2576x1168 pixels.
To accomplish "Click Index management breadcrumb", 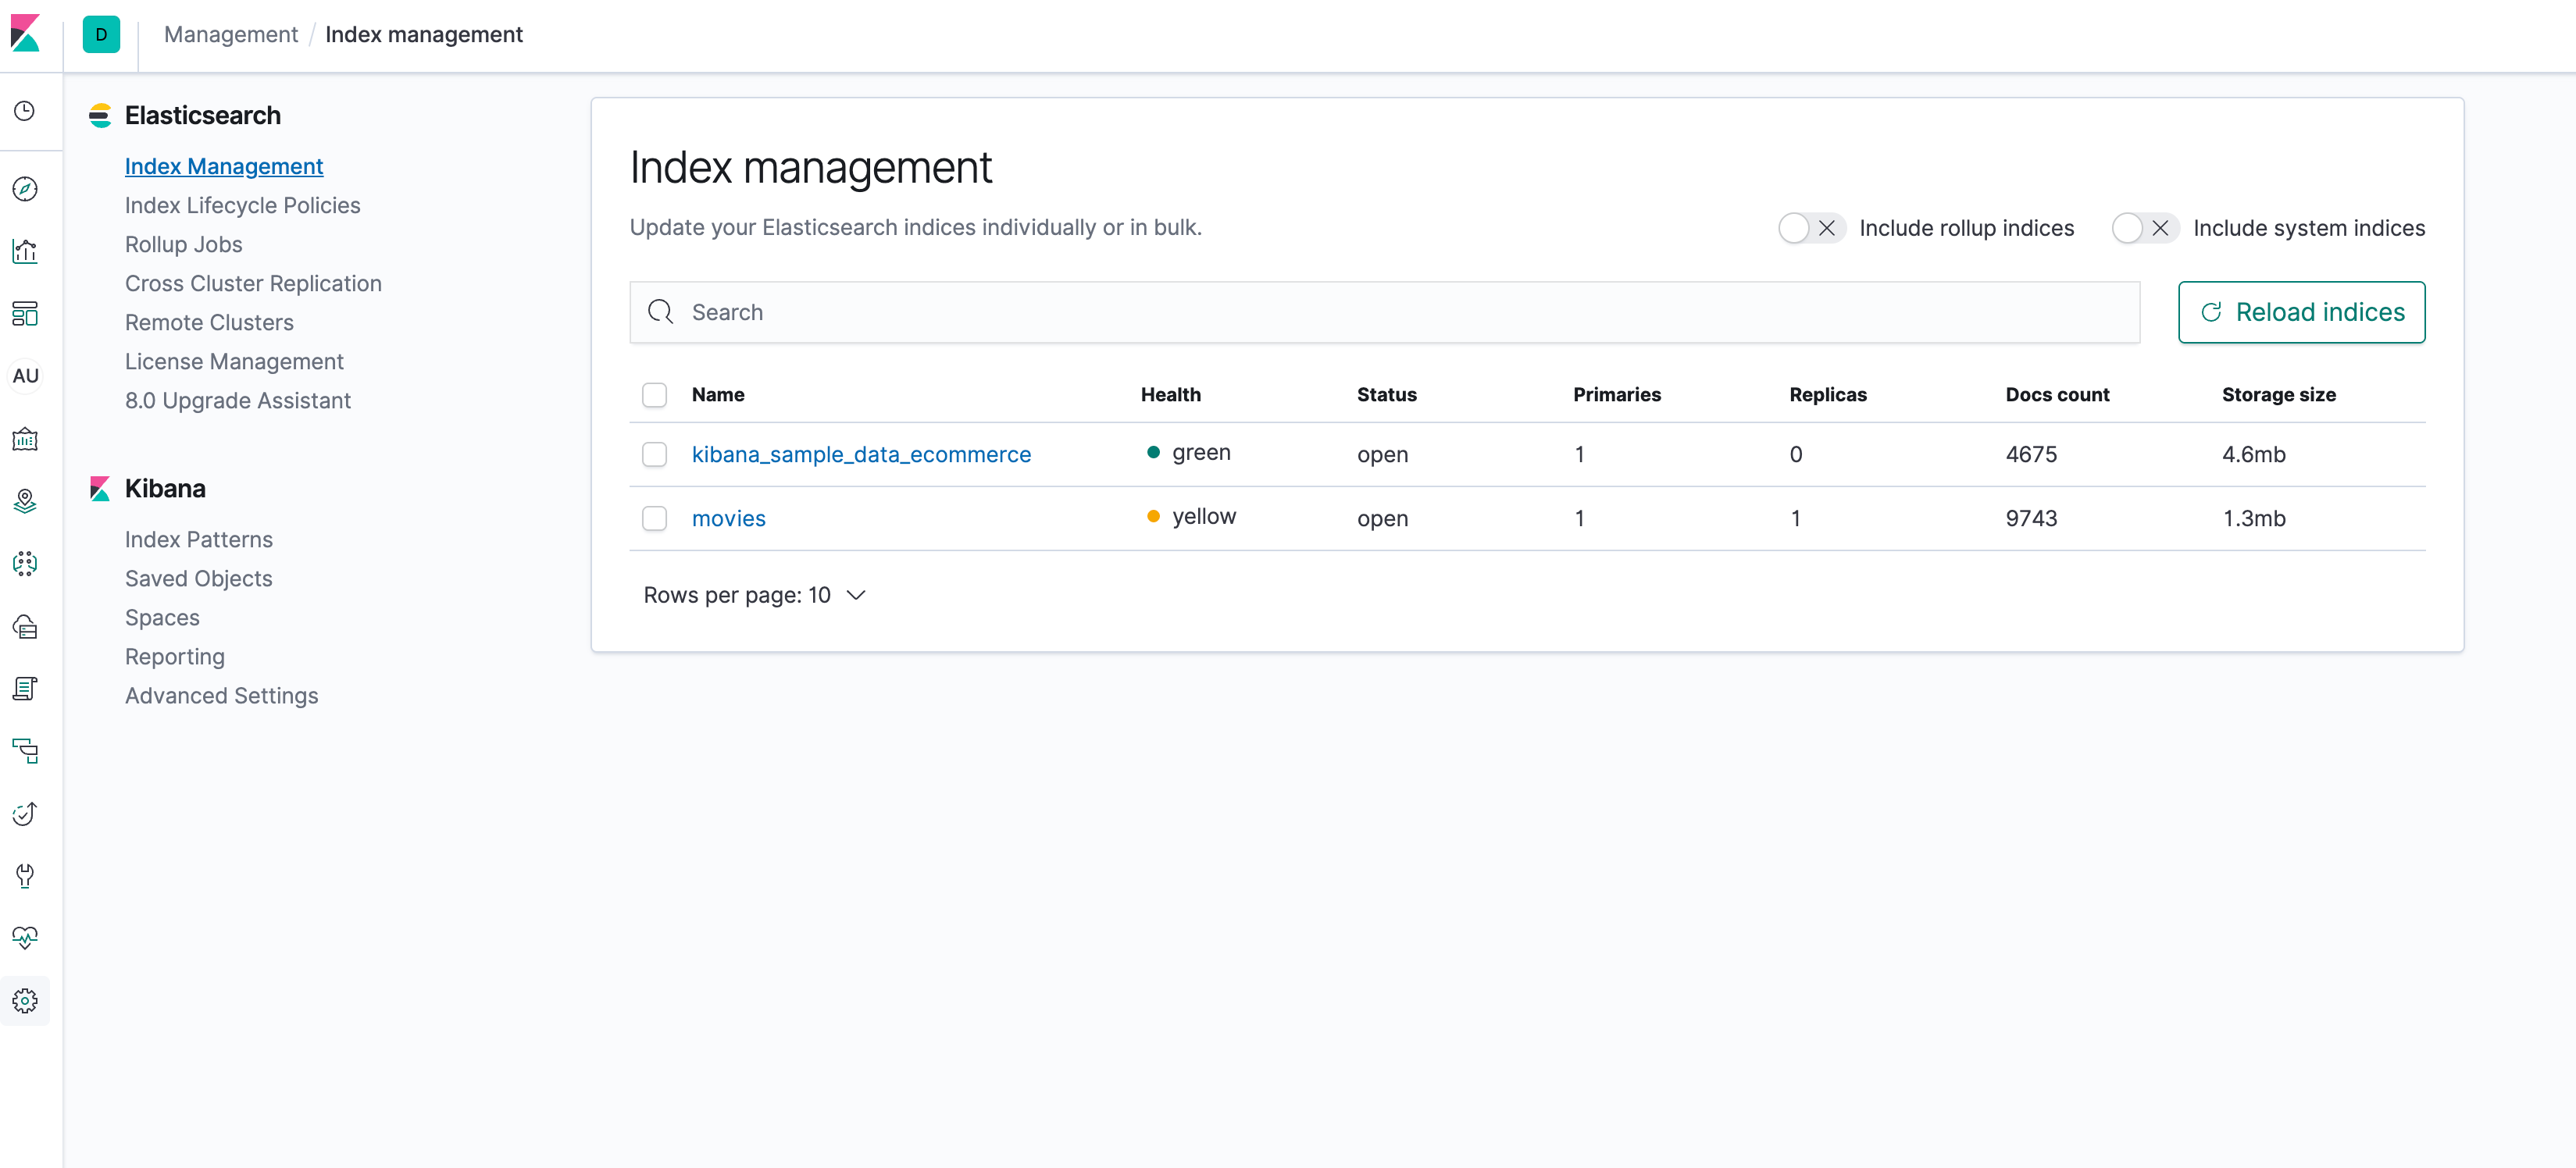I will click(424, 34).
